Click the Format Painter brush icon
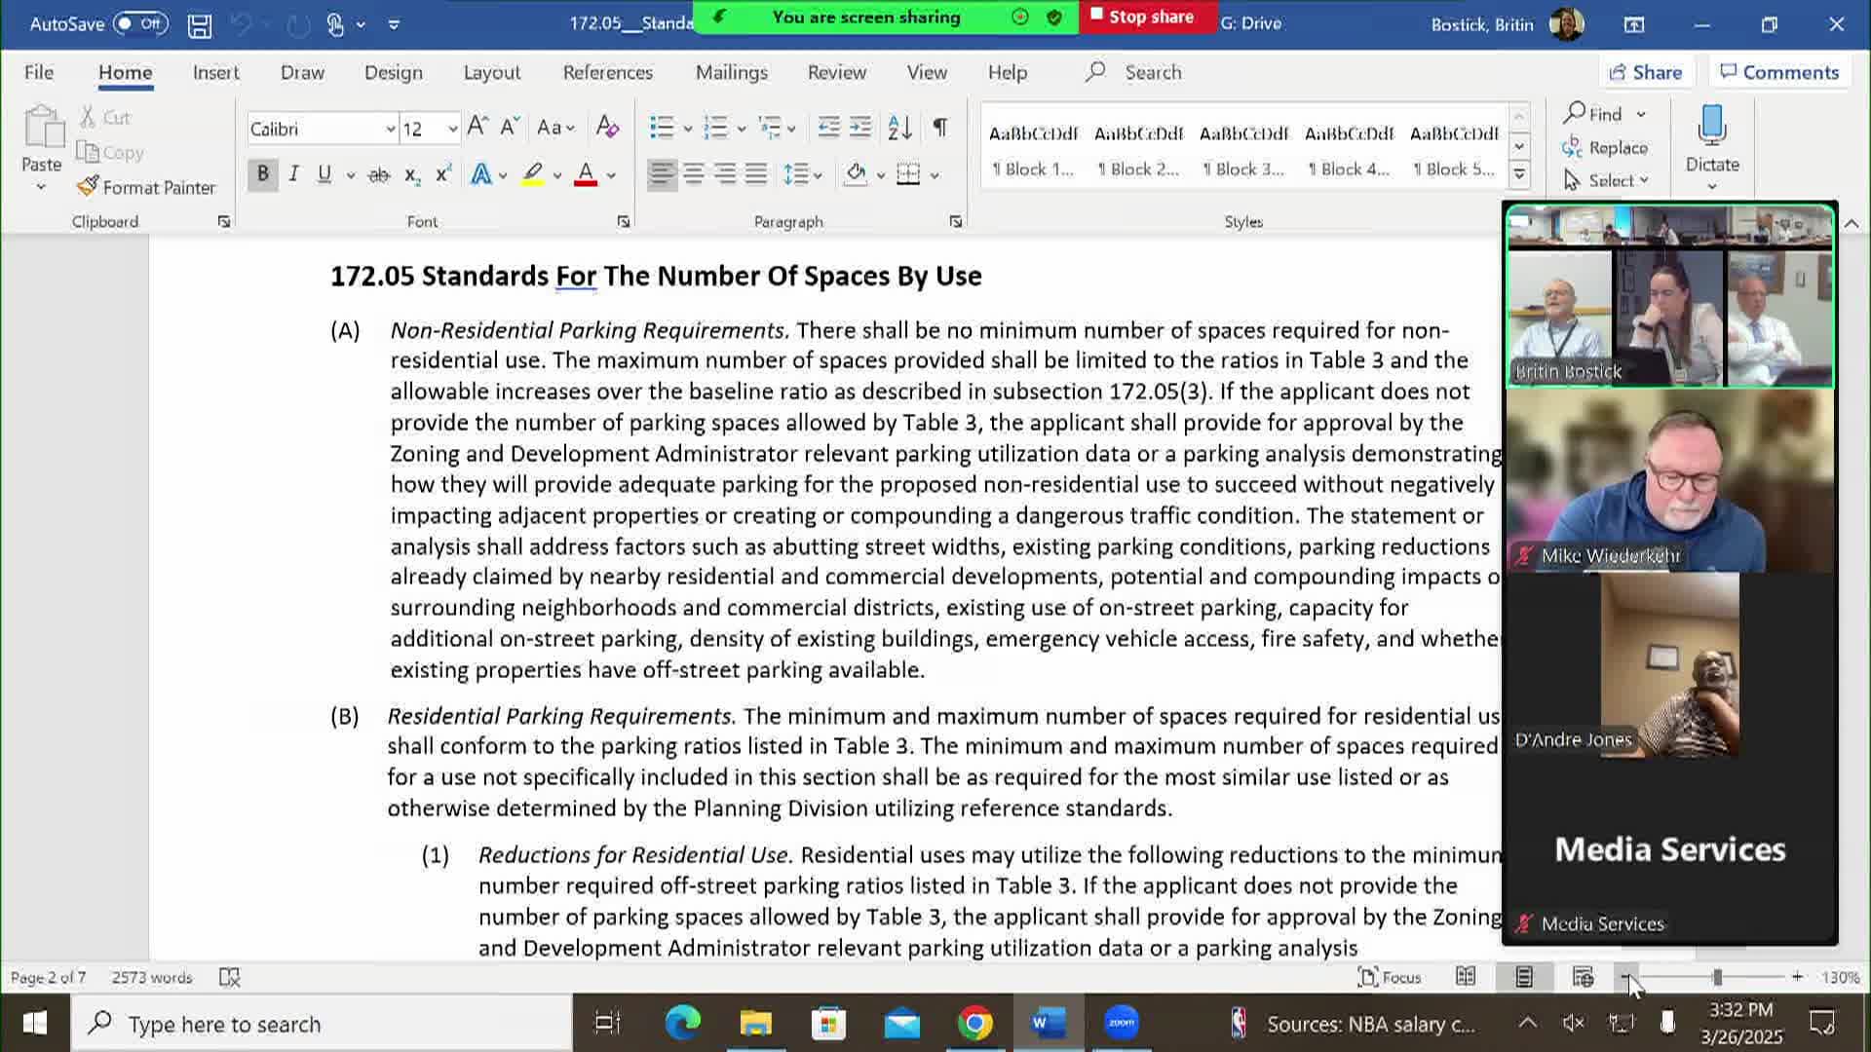The width and height of the screenshot is (1871, 1052). [x=88, y=186]
